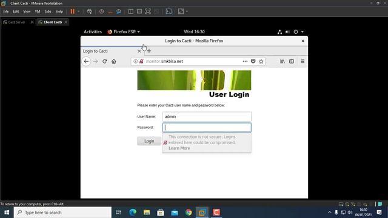Image resolution: width=388 pixels, height=218 pixels.
Task: Click the stretch guest display icon
Action: point(181,12)
